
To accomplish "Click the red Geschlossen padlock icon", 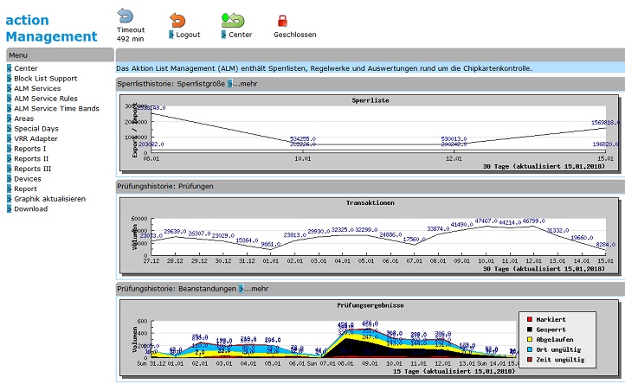I will [x=282, y=21].
